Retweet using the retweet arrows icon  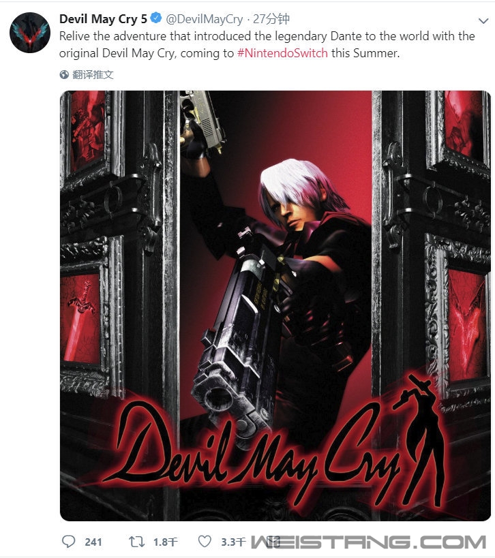click(136, 542)
